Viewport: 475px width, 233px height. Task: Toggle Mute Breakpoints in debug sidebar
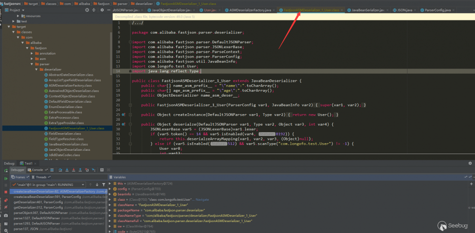coord(6,208)
